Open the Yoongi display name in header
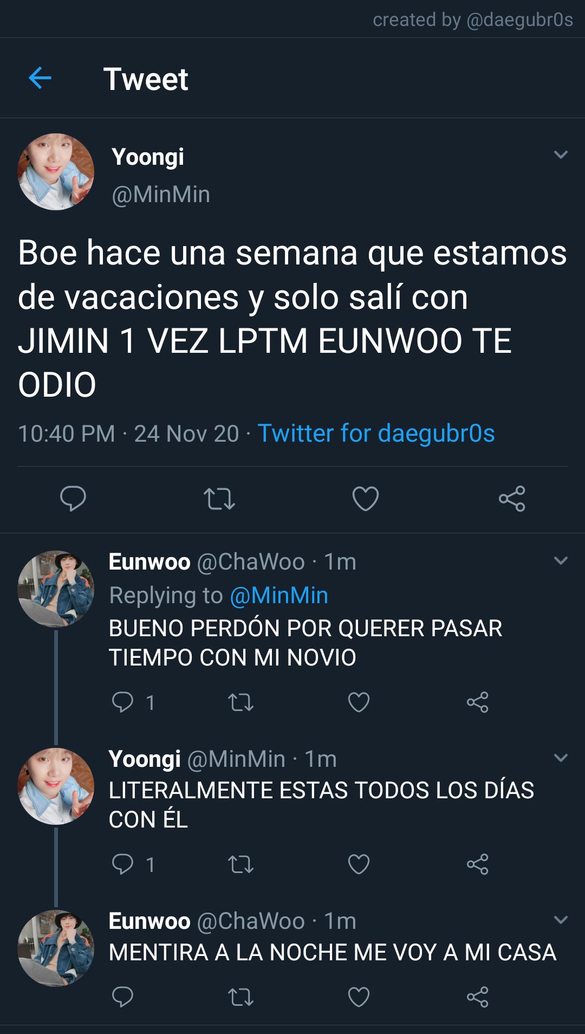The width and height of the screenshot is (585, 1034). coord(148,157)
